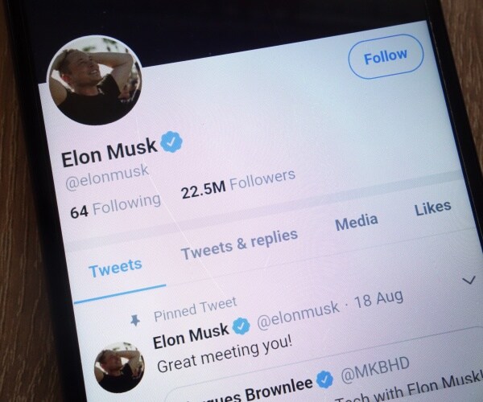Switch to the Media tab
The width and height of the screenshot is (483, 402).
(x=357, y=223)
